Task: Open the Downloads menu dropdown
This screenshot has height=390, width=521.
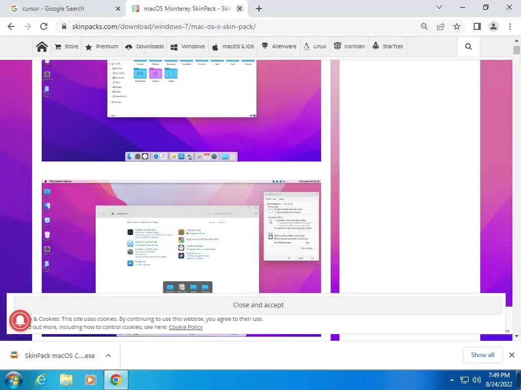Action: click(x=144, y=46)
